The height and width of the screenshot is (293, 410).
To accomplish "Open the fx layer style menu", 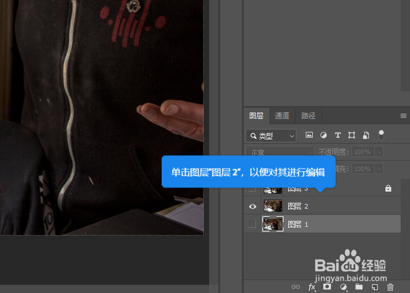I will [312, 287].
